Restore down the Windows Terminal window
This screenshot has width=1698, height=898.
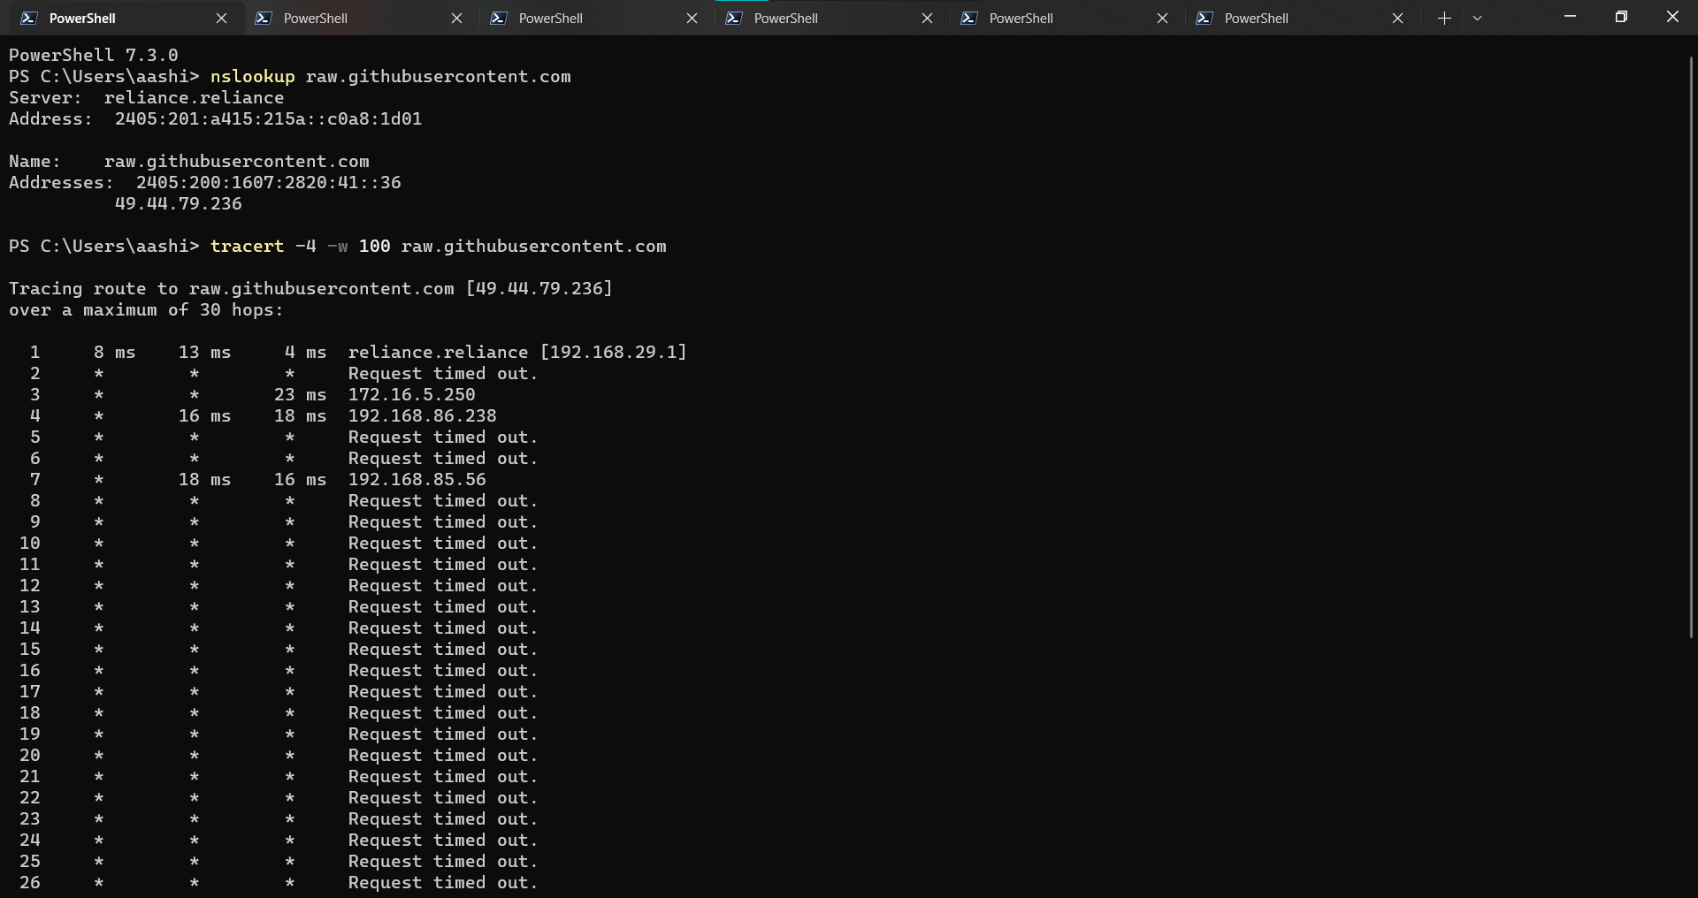click(x=1621, y=17)
